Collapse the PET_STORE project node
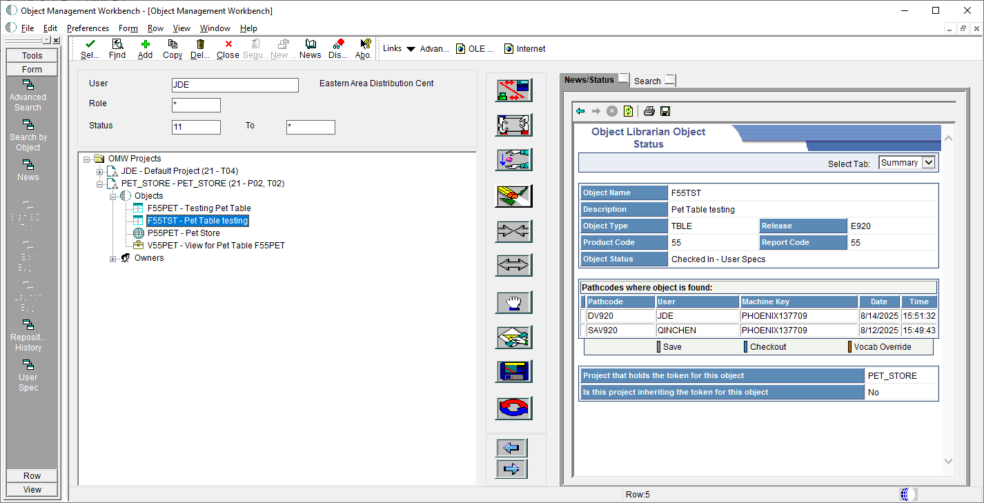The width and height of the screenshot is (984, 503). (x=100, y=184)
